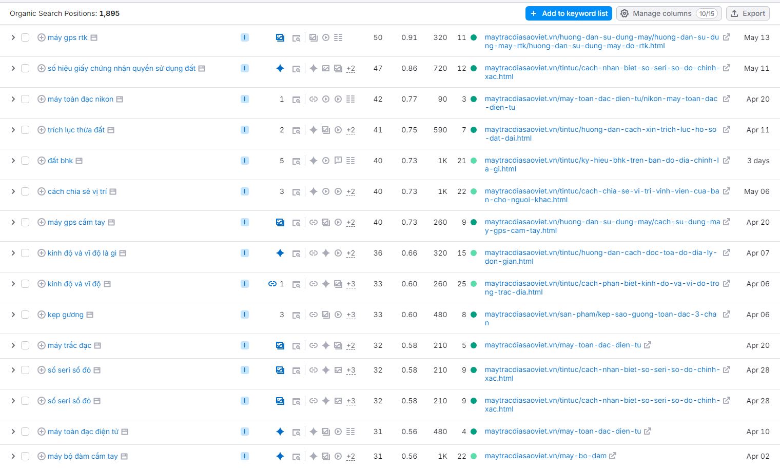Open keyword link máy gps rtk
The height and width of the screenshot is (469, 780).
pyautogui.click(x=68, y=37)
